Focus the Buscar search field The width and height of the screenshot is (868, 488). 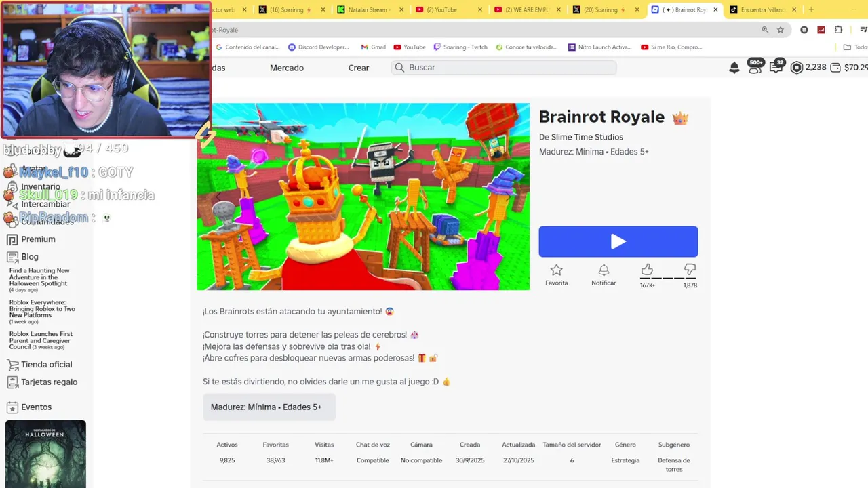click(x=504, y=68)
